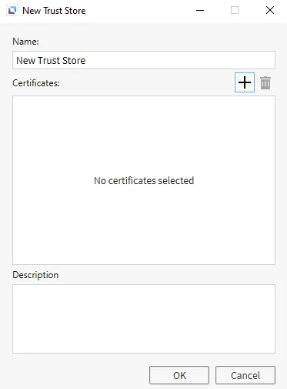Confirm the trust store with OK
287x389 pixels.
179,375
